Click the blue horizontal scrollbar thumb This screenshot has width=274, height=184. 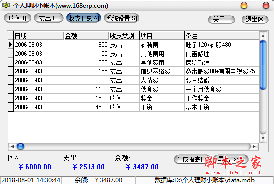pyautogui.click(x=20, y=146)
